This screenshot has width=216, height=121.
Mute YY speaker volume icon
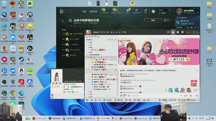[x=92, y=100]
